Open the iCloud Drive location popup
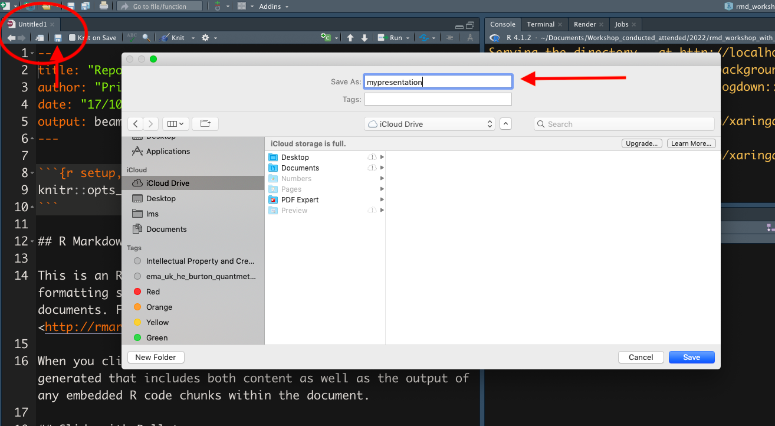 (x=429, y=124)
